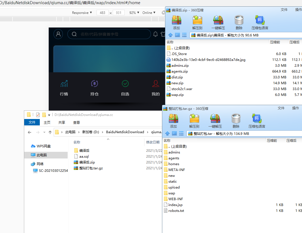Open the 92% zoom dropdown

134,13
